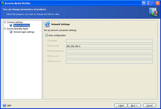Click the media builder wizard icon in banner

(x=153, y=12)
